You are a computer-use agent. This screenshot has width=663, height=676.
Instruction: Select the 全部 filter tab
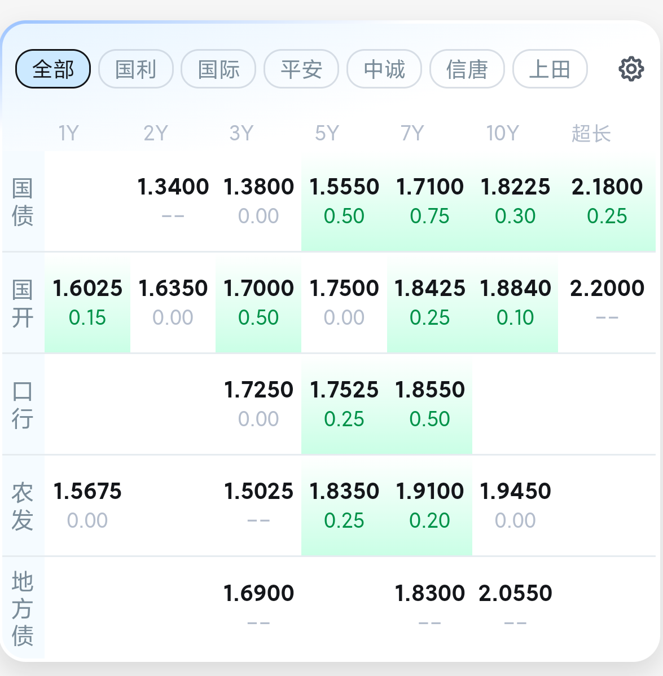click(x=53, y=69)
